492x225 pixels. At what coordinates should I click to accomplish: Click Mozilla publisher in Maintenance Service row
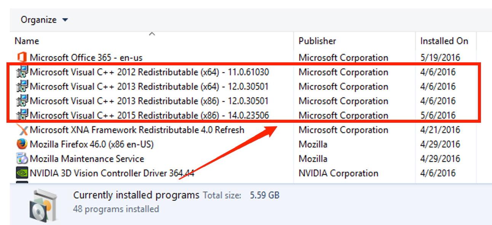[x=313, y=159]
